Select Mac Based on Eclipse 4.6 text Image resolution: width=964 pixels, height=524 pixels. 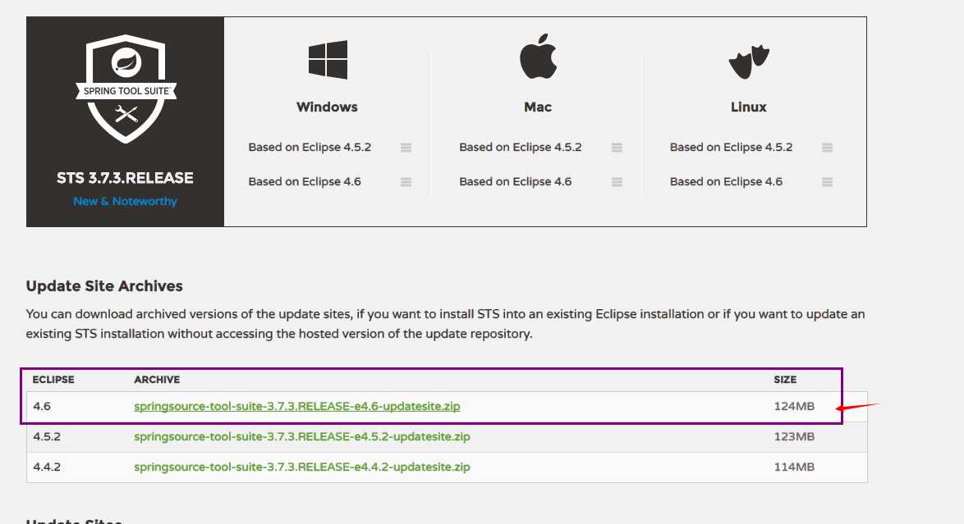(x=515, y=182)
